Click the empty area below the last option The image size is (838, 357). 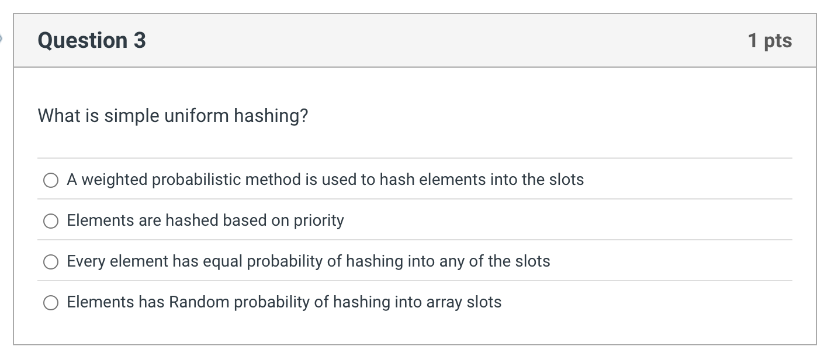point(415,330)
